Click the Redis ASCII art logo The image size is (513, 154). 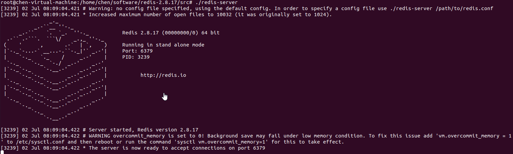pos(56,71)
